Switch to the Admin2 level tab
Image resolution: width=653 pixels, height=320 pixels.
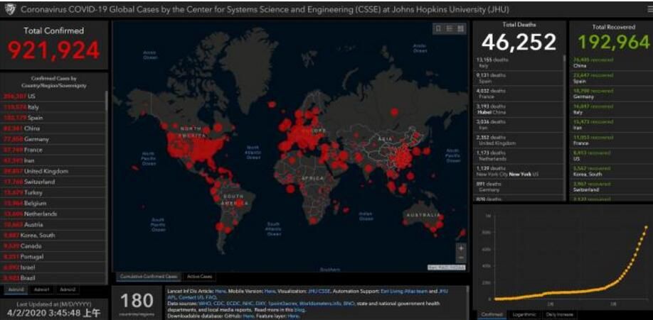[67, 289]
